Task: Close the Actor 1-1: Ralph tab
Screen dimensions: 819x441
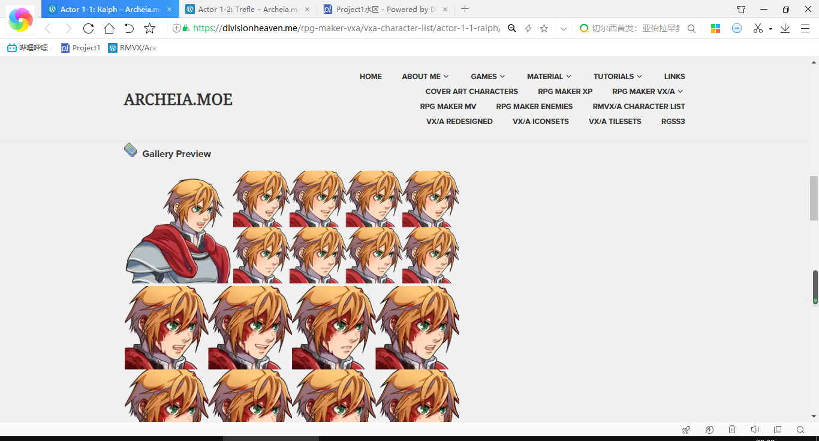Action: (x=170, y=9)
